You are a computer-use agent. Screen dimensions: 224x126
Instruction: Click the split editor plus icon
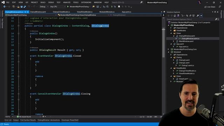click(163, 15)
